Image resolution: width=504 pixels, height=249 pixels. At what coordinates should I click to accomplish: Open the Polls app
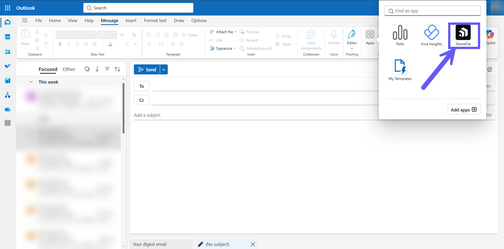pyautogui.click(x=400, y=36)
